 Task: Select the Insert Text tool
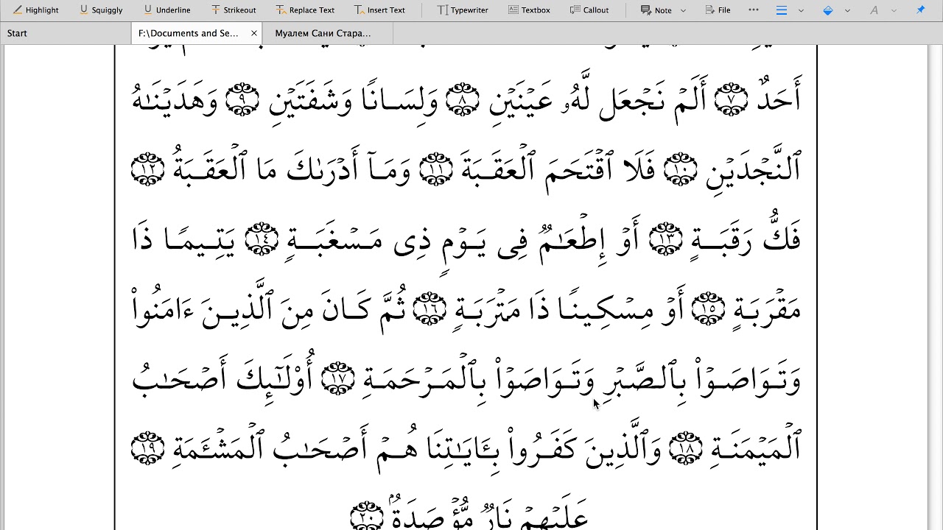pyautogui.click(x=379, y=10)
